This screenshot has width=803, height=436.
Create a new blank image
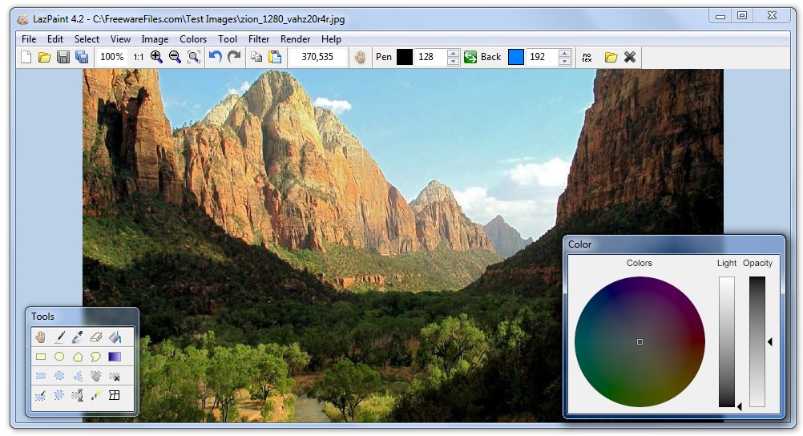point(26,57)
